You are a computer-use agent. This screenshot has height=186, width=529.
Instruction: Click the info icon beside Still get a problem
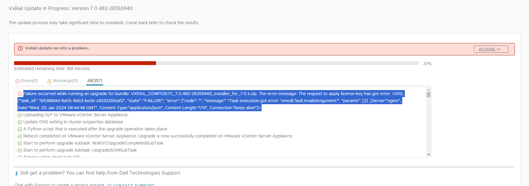(x=17, y=173)
